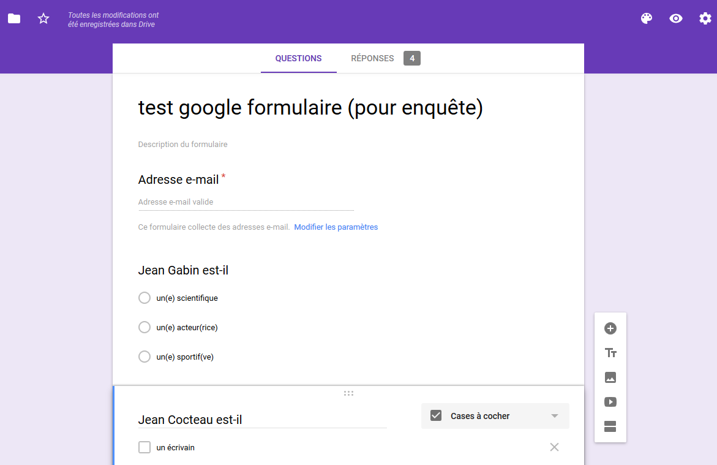Tick the "un écrivain" checkbox
Image resolution: width=717 pixels, height=465 pixels.
(x=145, y=447)
